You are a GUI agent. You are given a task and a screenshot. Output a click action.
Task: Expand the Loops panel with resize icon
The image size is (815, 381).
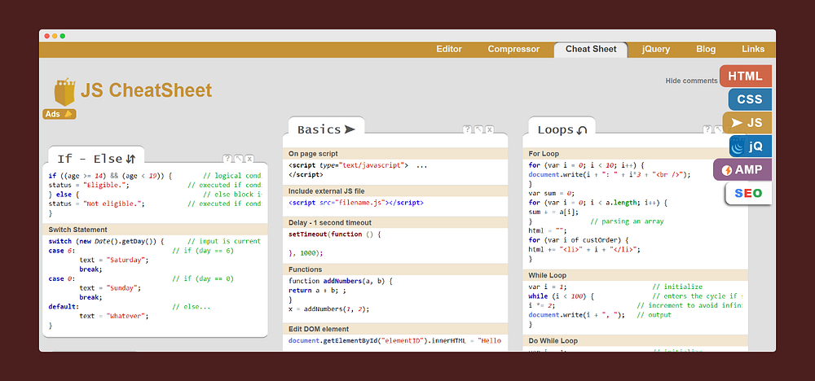pos(717,129)
